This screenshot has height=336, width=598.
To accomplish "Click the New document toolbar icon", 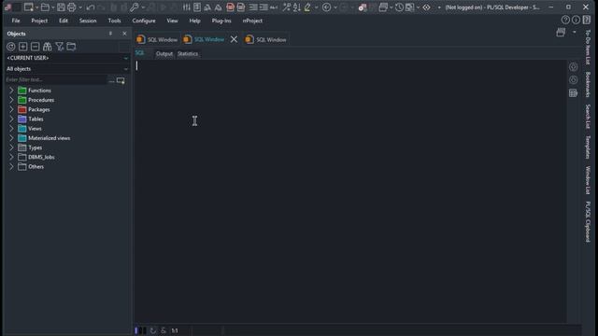I will pos(29,7).
